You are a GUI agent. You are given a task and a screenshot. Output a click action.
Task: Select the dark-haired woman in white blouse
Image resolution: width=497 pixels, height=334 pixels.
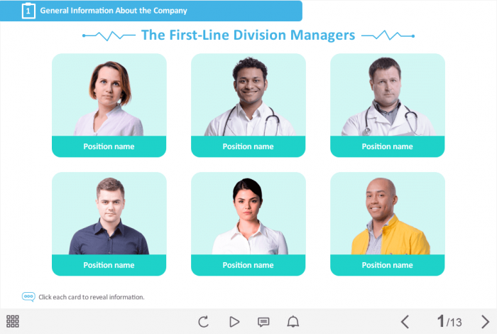point(248,224)
